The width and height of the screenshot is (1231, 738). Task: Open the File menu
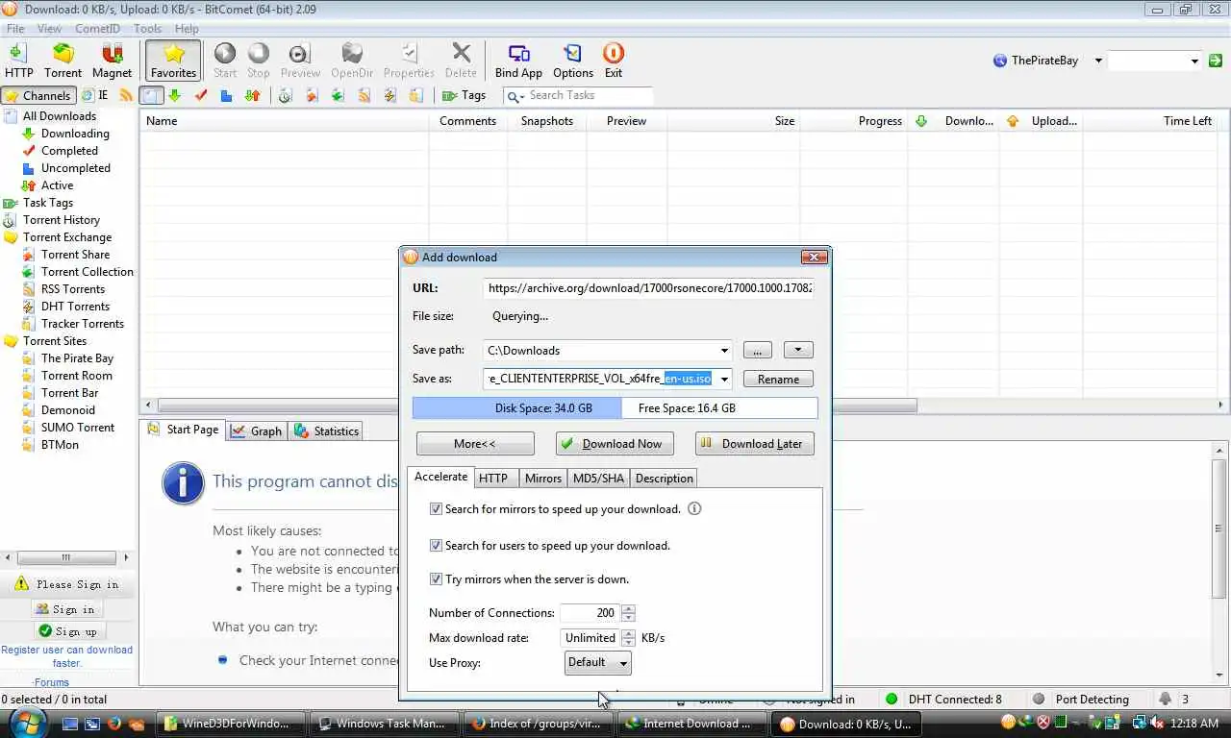point(15,29)
